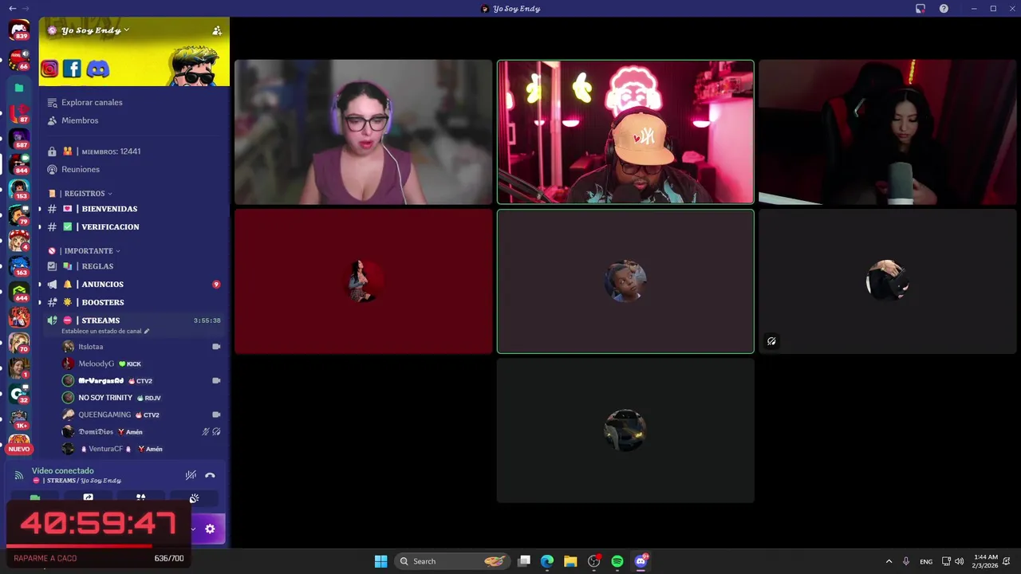
Task: Open user settings gear icon
Action: coord(210,529)
